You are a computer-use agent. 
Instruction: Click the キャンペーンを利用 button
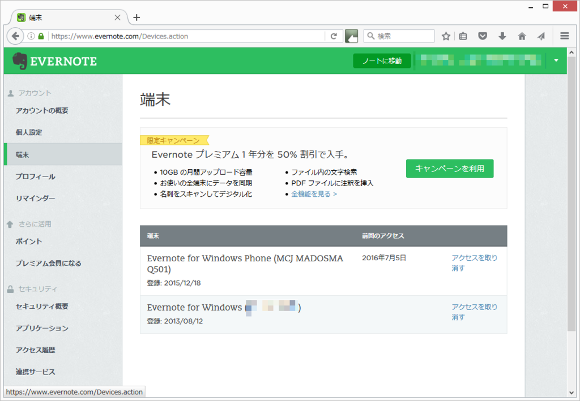point(449,169)
